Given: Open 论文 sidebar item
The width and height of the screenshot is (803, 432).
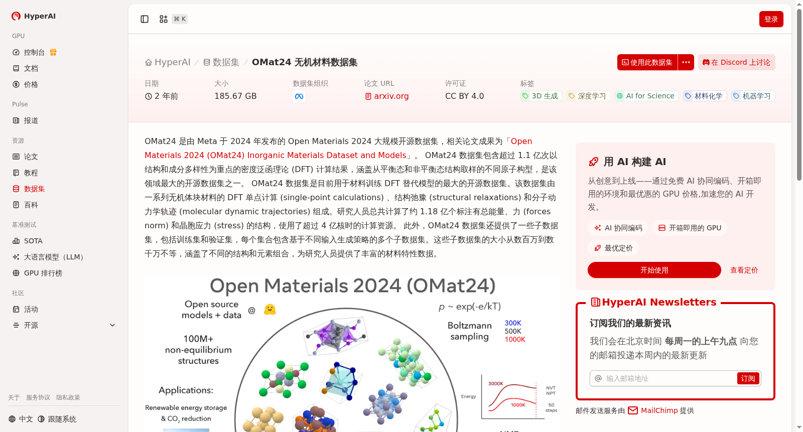Looking at the screenshot, I should pyautogui.click(x=31, y=157).
